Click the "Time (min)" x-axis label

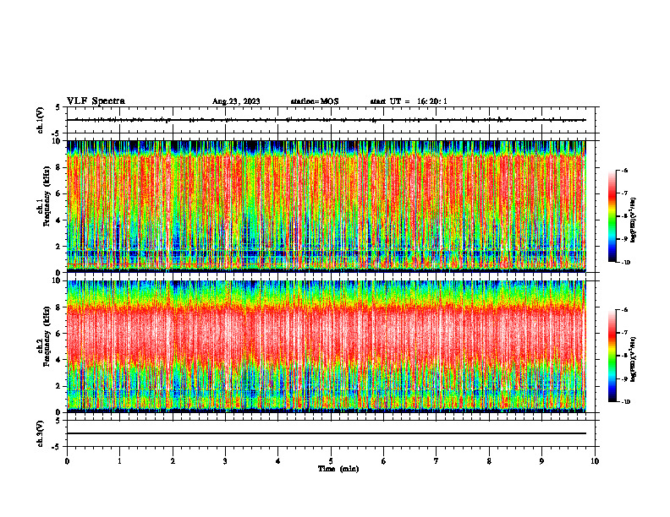338,469
